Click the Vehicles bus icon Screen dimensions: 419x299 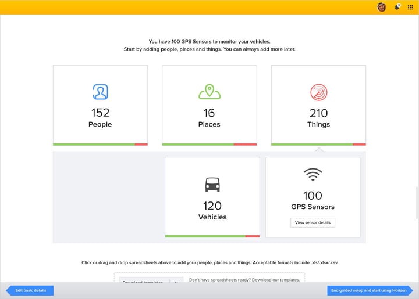click(212, 185)
